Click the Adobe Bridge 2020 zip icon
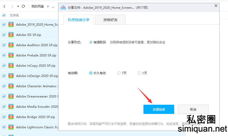This screenshot has width=228, height=136. [x=11, y=117]
